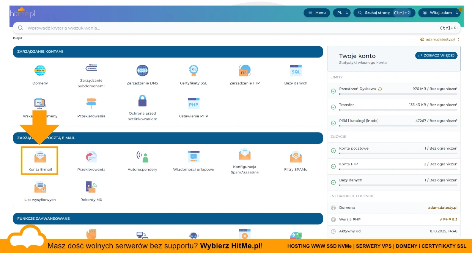Open the PL language dropdown
The height and width of the screenshot is (253, 472).
pyautogui.click(x=342, y=13)
